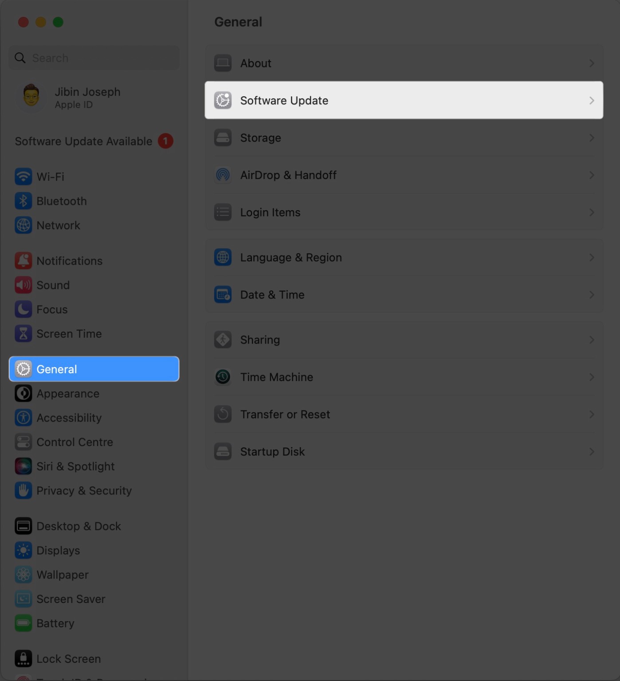This screenshot has height=681, width=620.
Task: Expand Storage row chevron
Action: (x=592, y=138)
